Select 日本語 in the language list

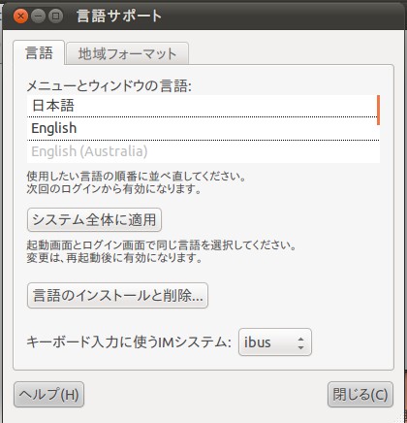(x=202, y=106)
